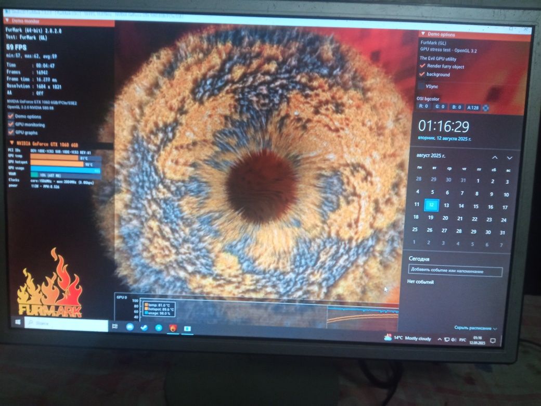Open the notification center icon
541x406 pixels.
click(x=493, y=341)
